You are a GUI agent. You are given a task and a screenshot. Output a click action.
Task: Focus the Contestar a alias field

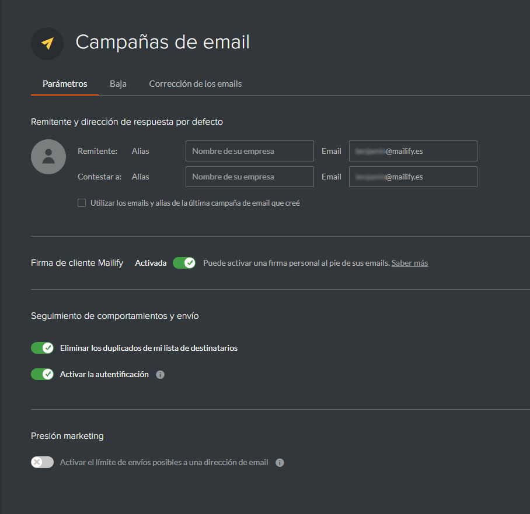[250, 177]
